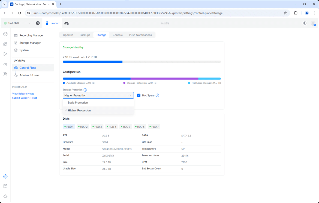Open the Chrome three-dot menu
Screen dimensions: 319x203
314,13
